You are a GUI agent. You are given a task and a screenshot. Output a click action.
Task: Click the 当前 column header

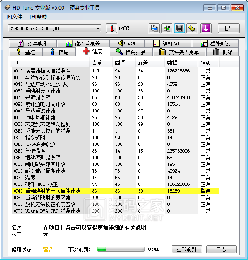pyautogui.click(x=101, y=62)
